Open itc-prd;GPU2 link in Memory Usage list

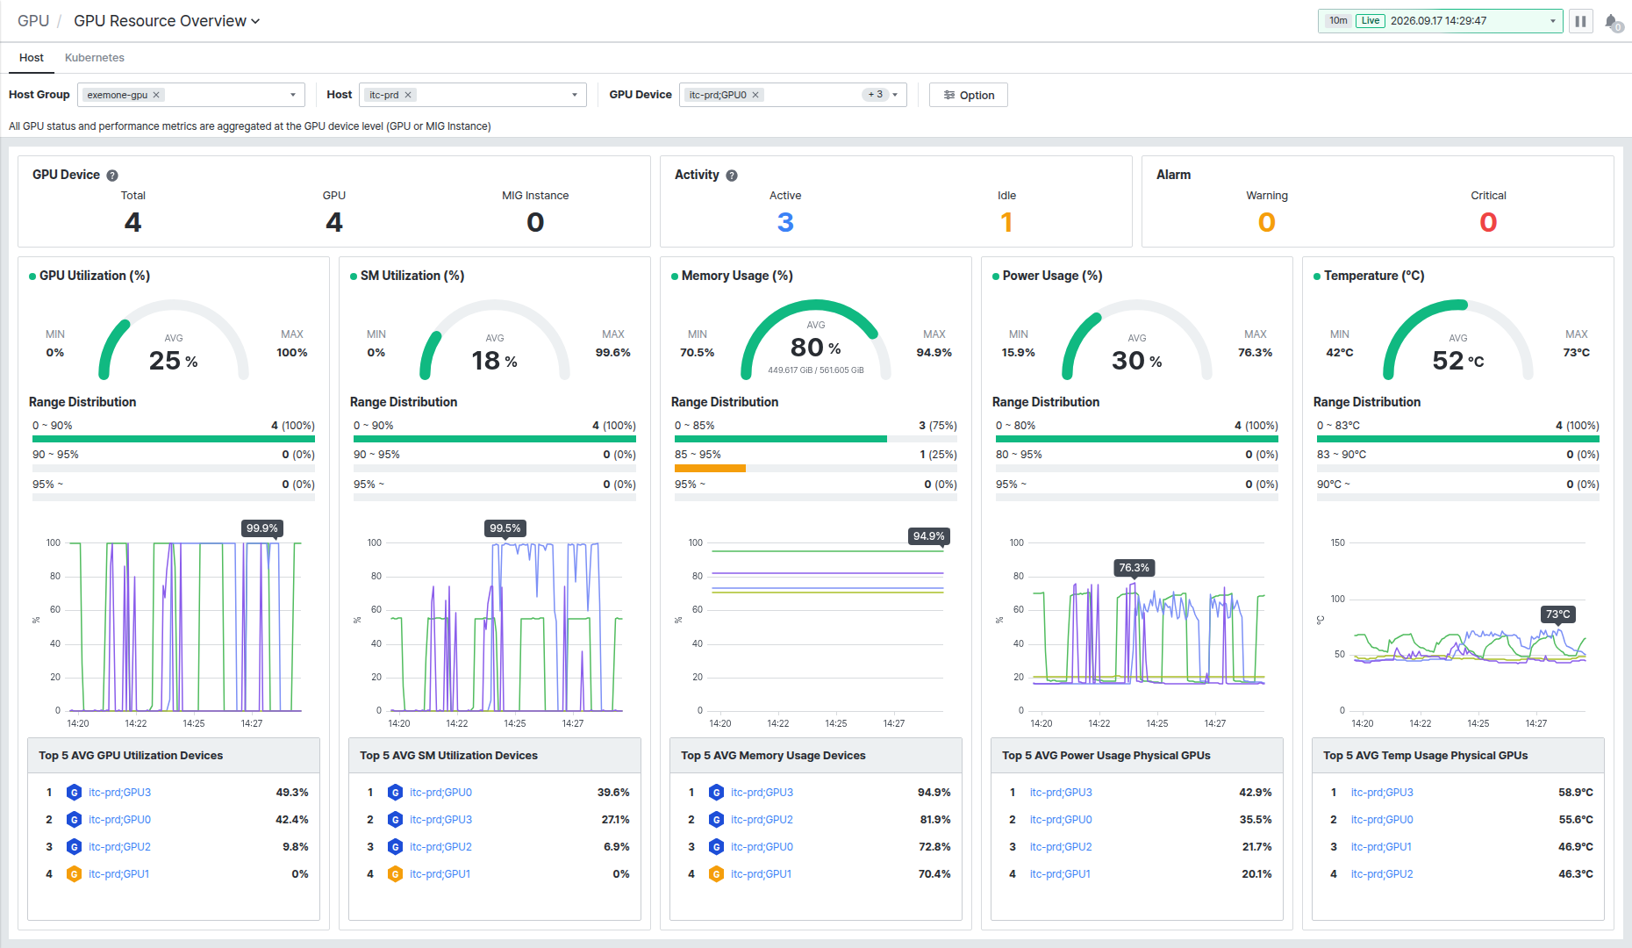pos(762,820)
